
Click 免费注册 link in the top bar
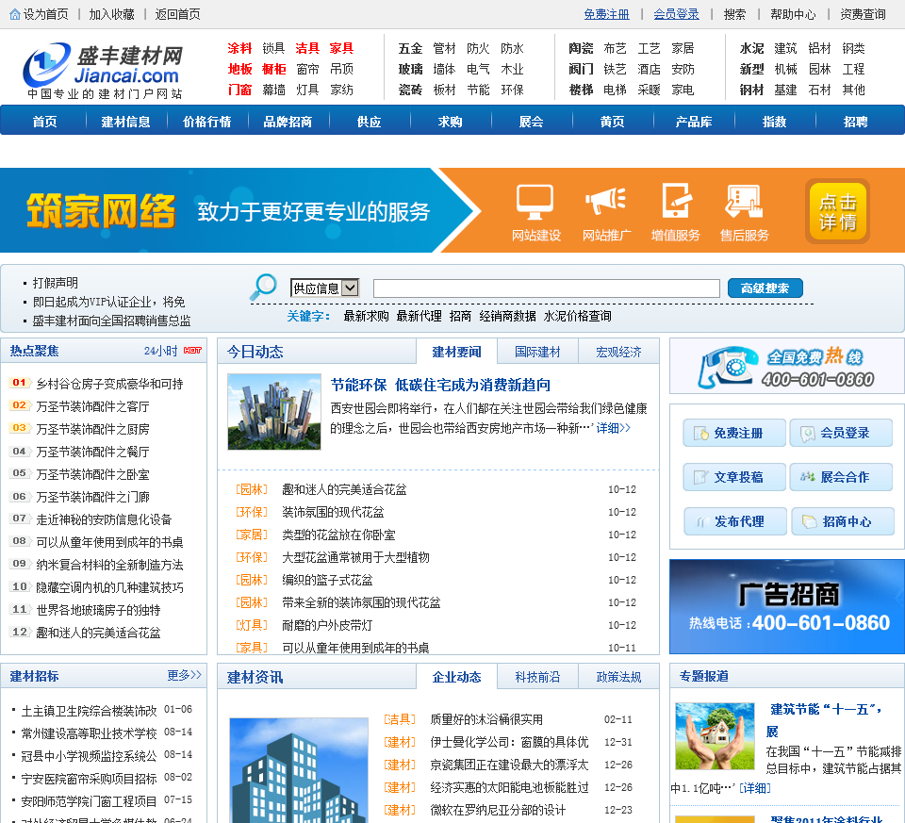tap(606, 14)
